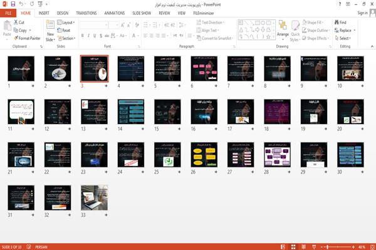Click Fit slide to window icon

coord(372,247)
